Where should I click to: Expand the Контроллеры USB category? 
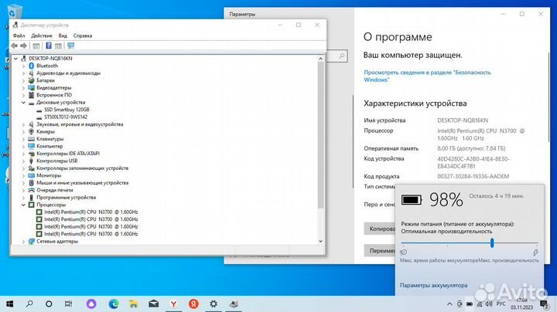point(23,161)
